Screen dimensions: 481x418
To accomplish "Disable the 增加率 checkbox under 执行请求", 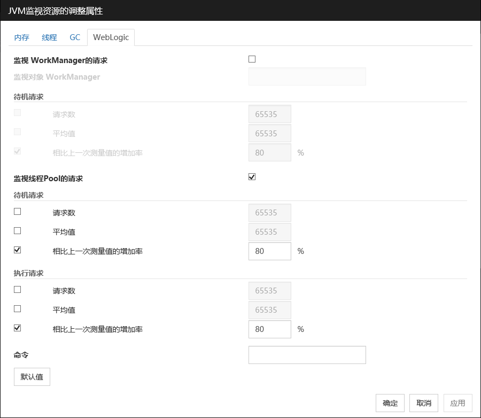I will [18, 328].
